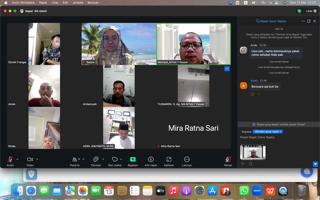Toggle the camera with Video button
Image resolution: width=320 pixels, height=200 pixels.
[x=30, y=161]
